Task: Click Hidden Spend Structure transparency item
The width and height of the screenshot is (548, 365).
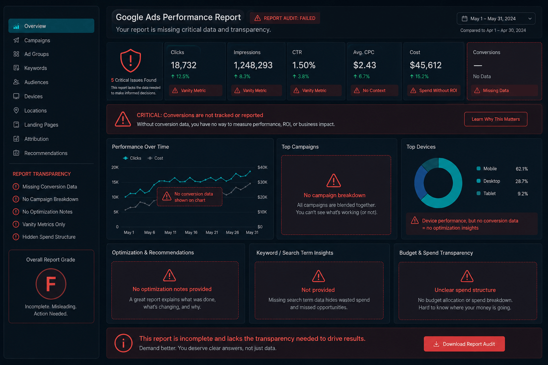Action: (x=44, y=237)
